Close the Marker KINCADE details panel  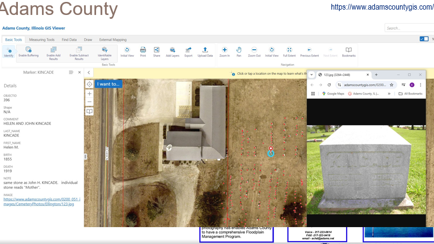(80, 72)
